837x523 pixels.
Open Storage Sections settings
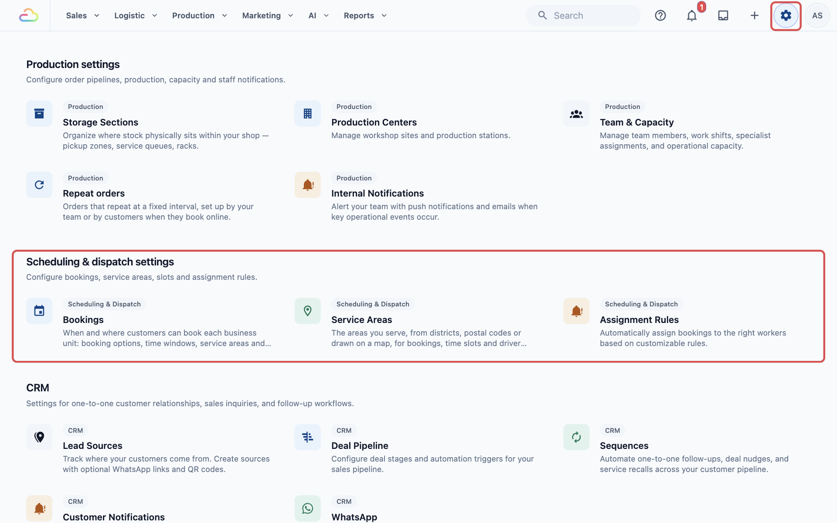[100, 122]
